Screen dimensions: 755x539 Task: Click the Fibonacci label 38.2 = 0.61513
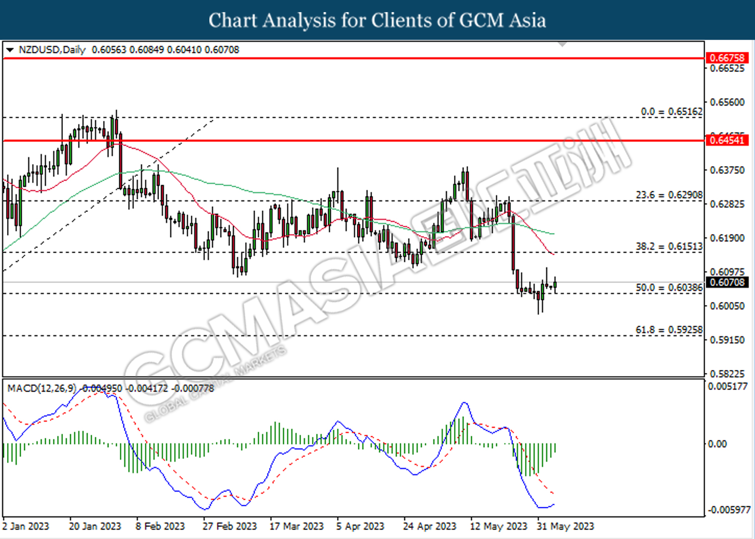coord(669,246)
